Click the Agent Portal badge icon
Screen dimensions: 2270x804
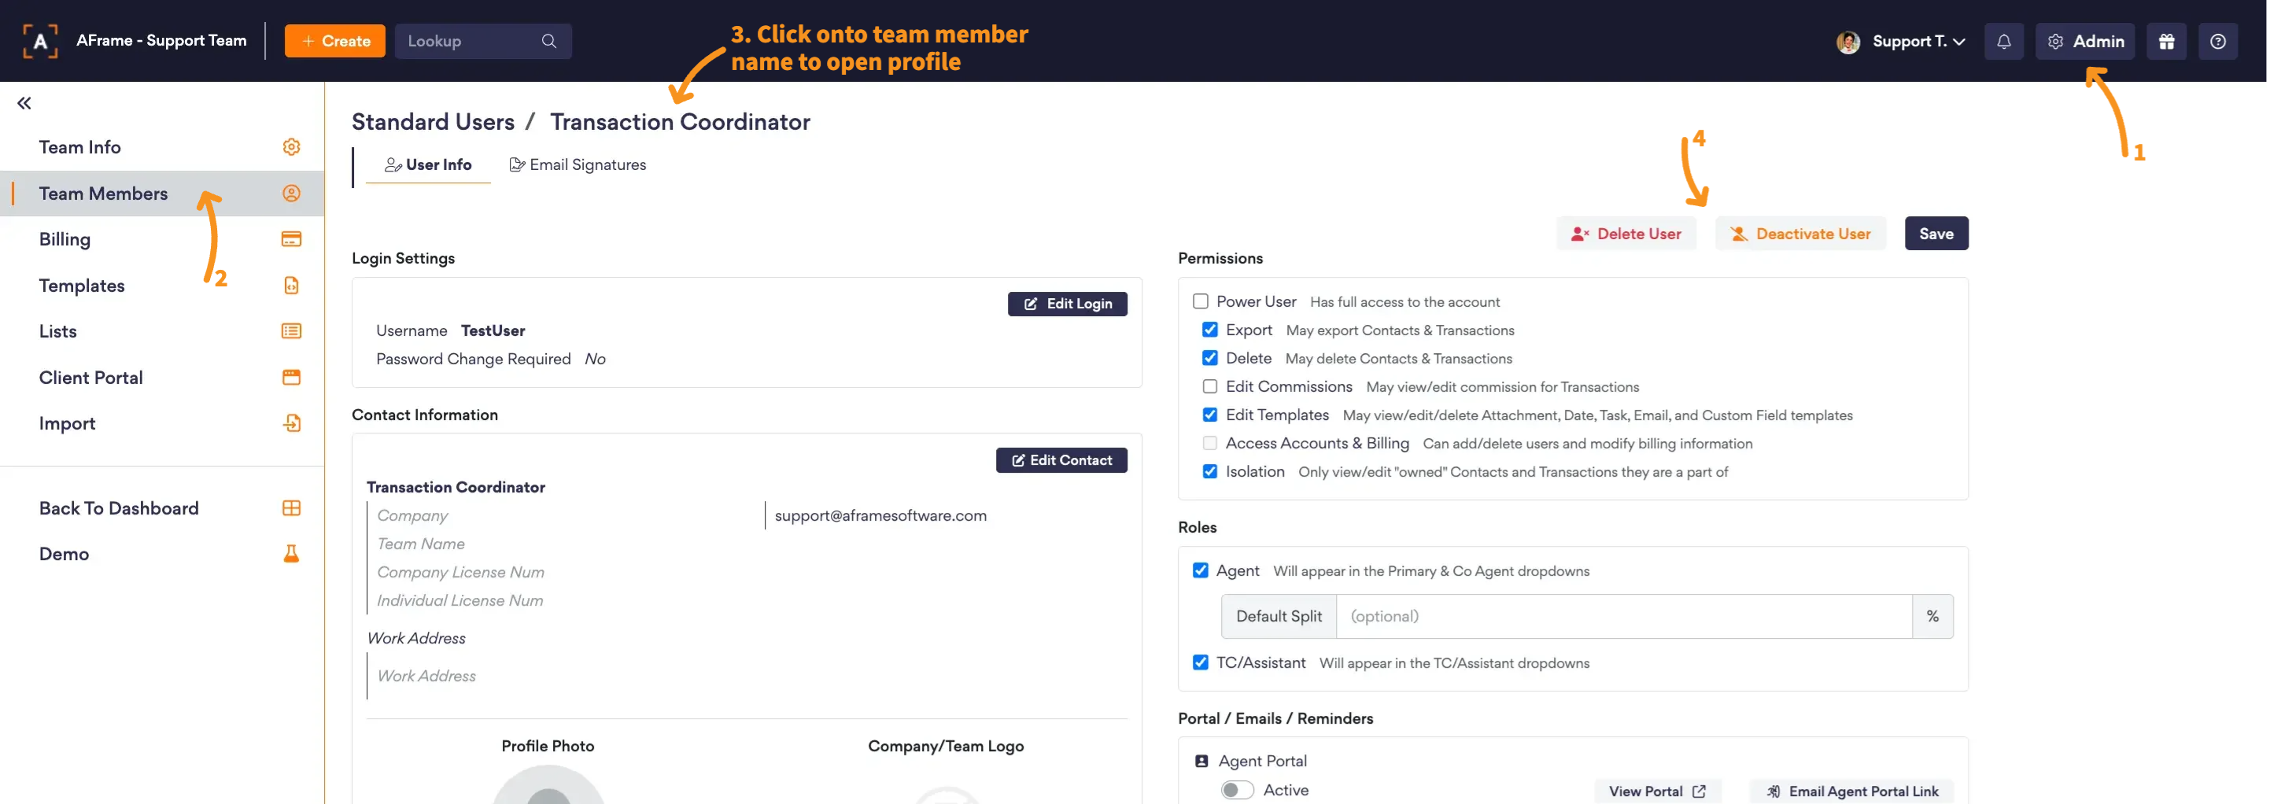tap(1201, 761)
